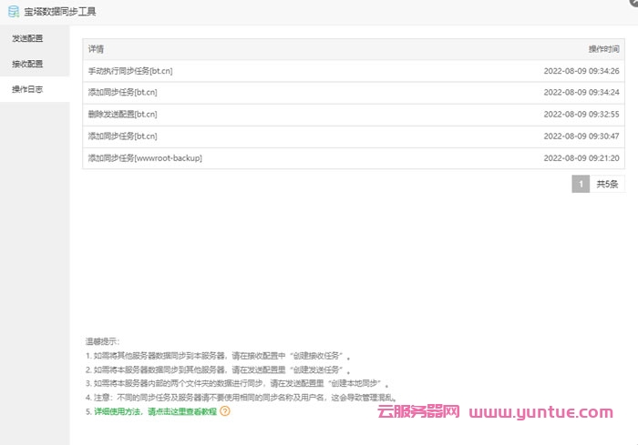Select the 操作日志 tab
Image resolution: width=638 pixels, height=445 pixels.
(27, 89)
